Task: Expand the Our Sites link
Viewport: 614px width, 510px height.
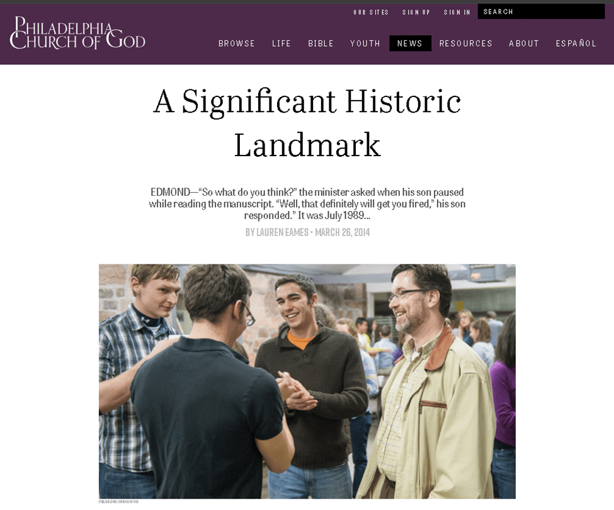Action: 371,12
